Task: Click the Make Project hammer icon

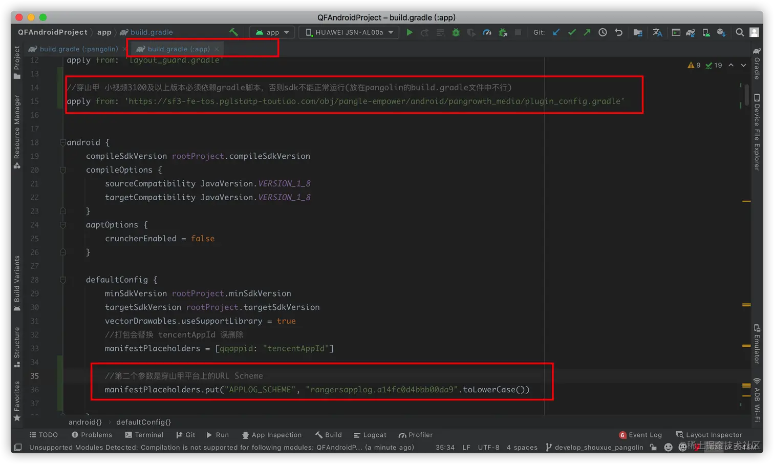Action: pyautogui.click(x=234, y=32)
